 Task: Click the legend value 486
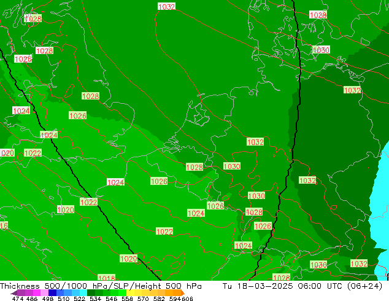pyautogui.click(x=32, y=299)
